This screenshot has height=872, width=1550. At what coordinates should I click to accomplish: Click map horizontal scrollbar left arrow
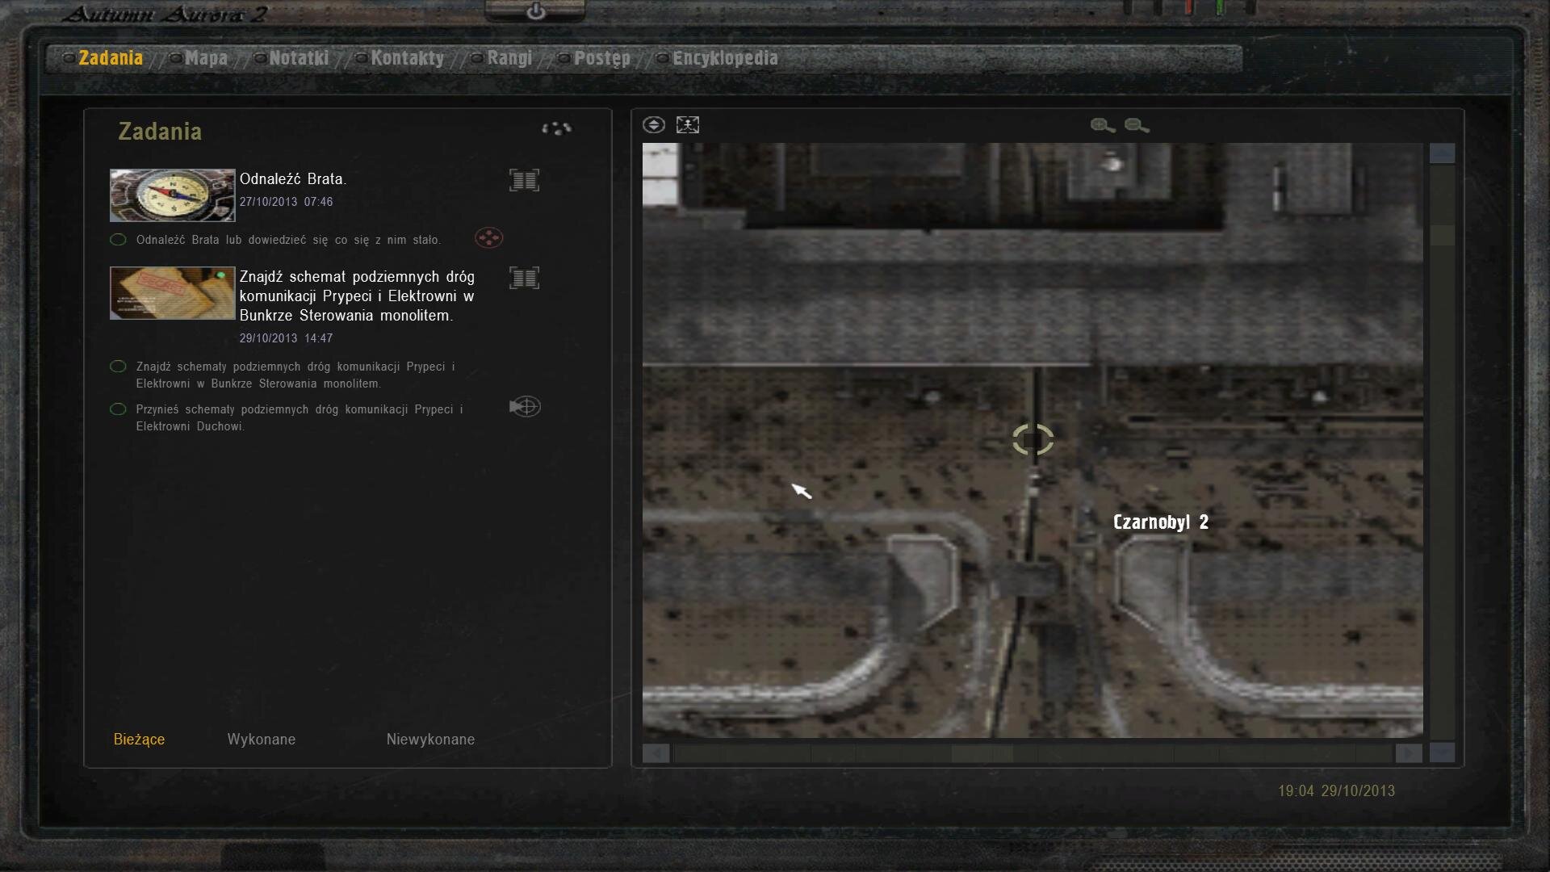(x=656, y=753)
